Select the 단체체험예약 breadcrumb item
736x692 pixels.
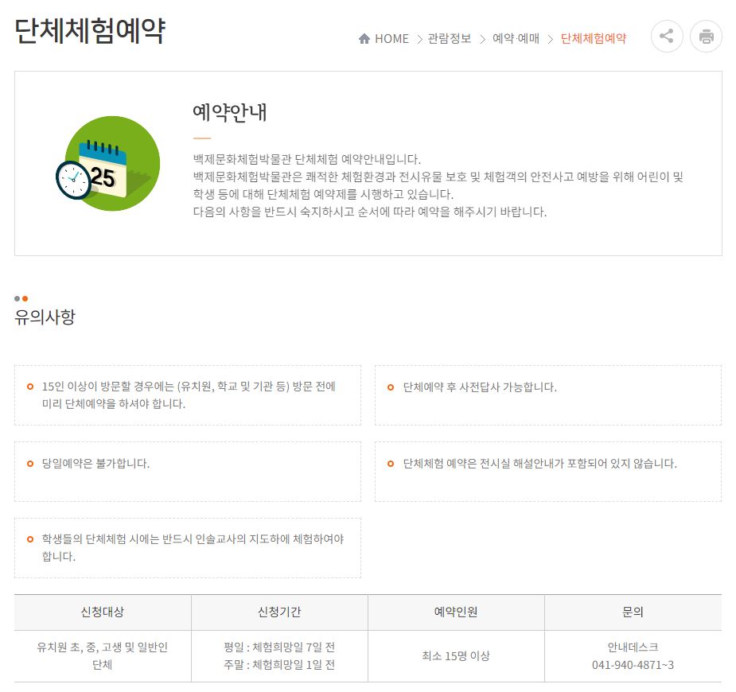(594, 38)
